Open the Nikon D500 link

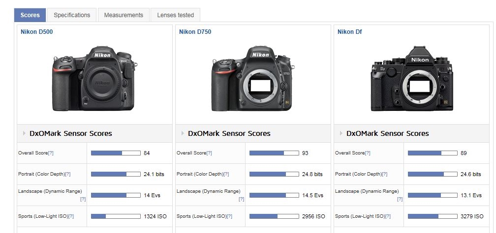36,32
